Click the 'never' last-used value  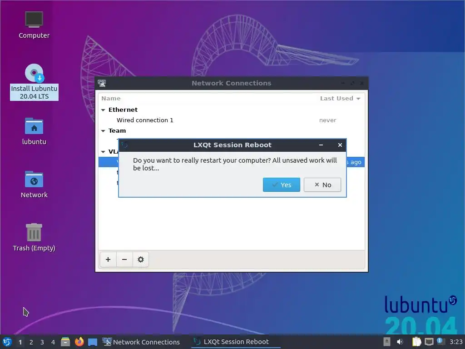coord(327,120)
